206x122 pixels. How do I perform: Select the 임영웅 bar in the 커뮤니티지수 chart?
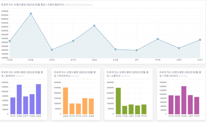pos(184,100)
